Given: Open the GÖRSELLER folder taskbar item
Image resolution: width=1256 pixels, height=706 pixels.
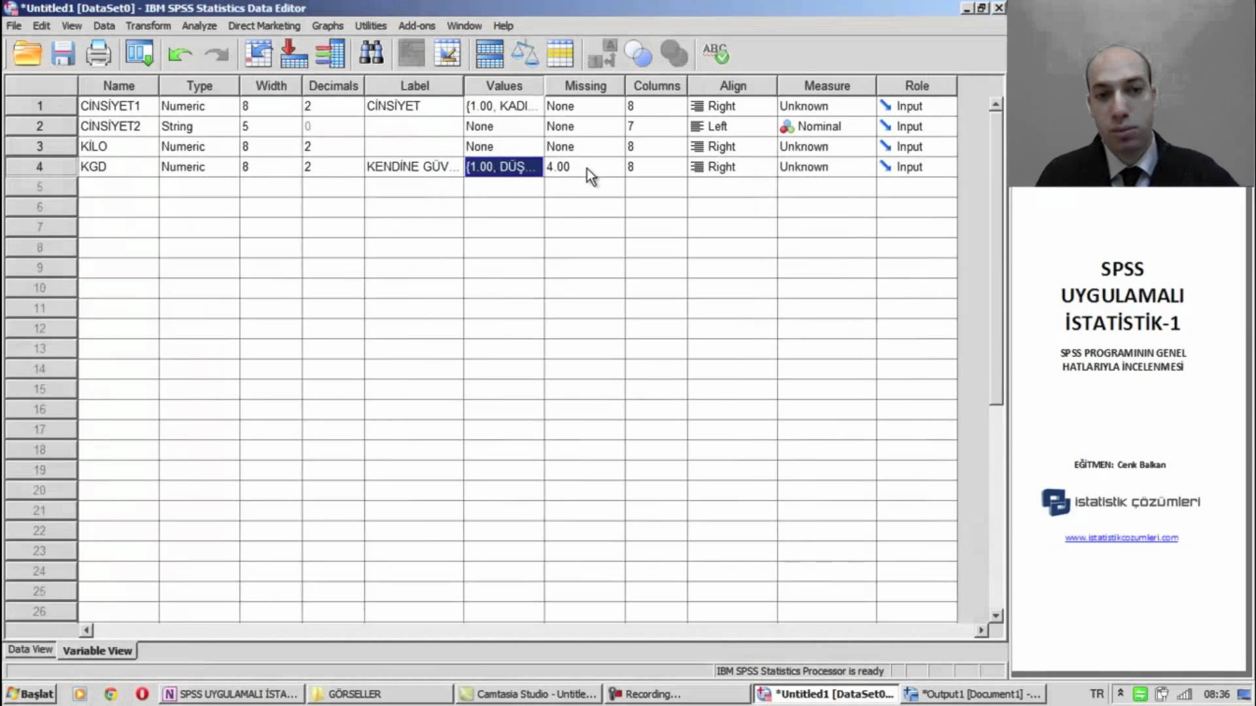Looking at the screenshot, I should pos(380,694).
